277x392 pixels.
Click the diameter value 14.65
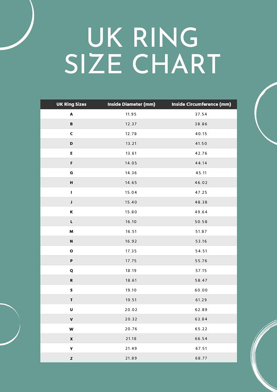(131, 183)
